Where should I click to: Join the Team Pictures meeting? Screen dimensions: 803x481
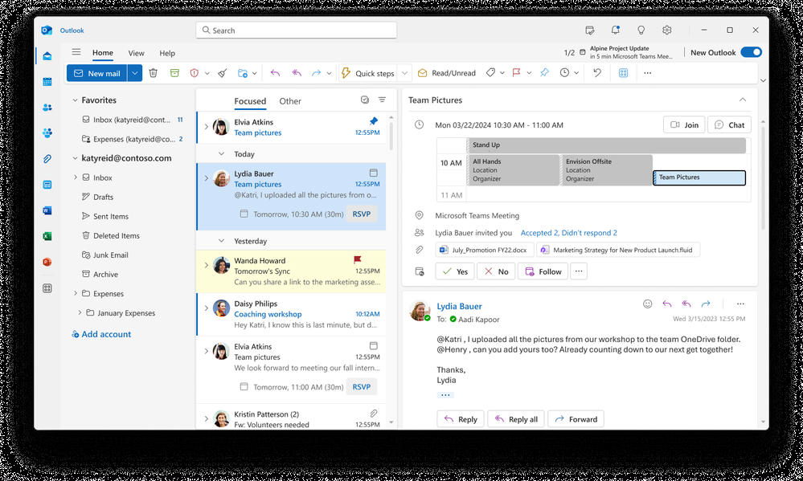pos(684,124)
